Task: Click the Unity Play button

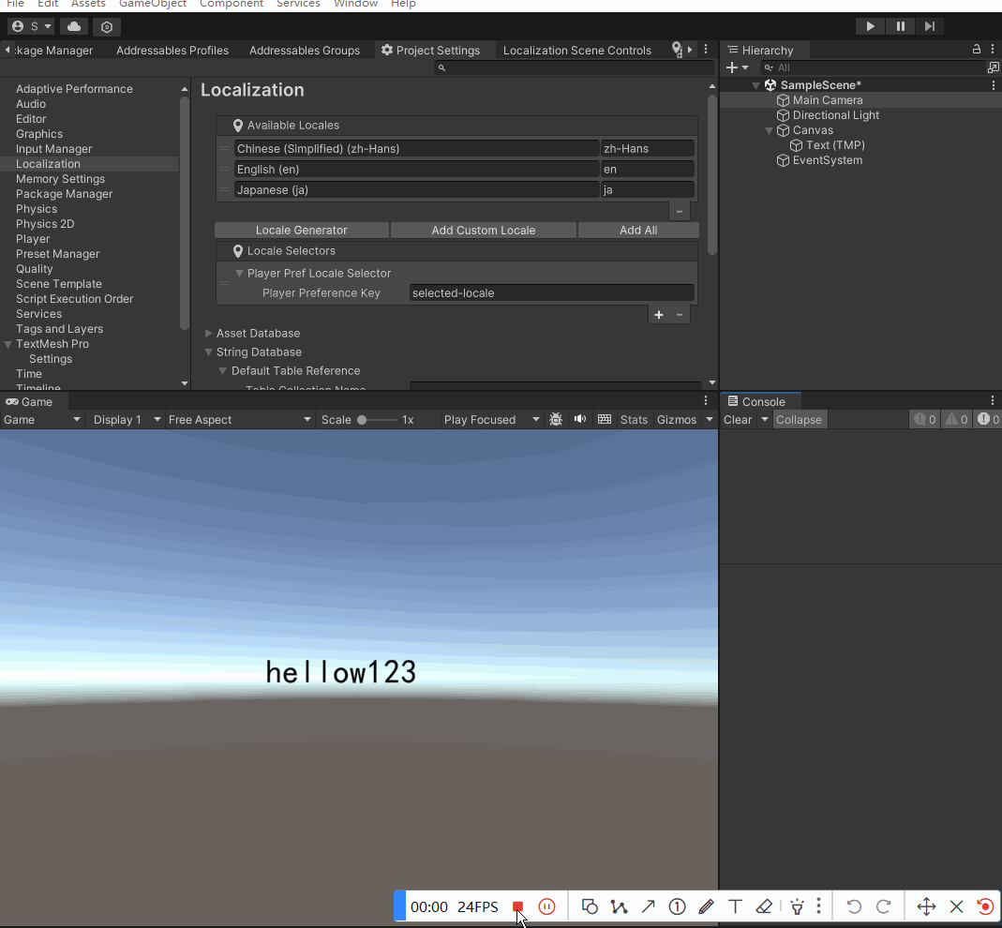Action: tap(870, 26)
